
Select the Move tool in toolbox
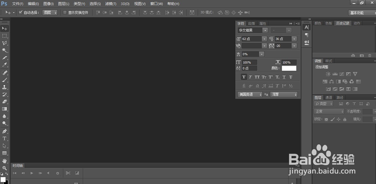click(x=4, y=29)
